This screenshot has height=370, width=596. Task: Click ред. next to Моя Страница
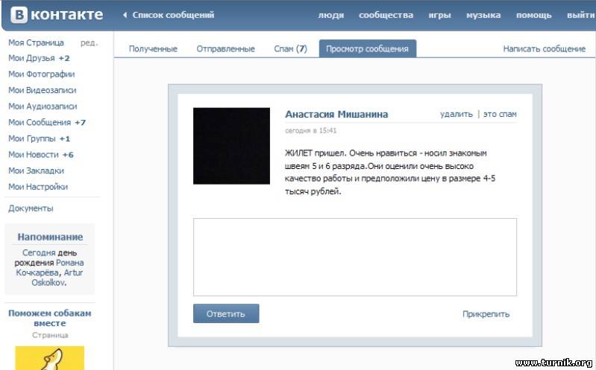pyautogui.click(x=89, y=42)
